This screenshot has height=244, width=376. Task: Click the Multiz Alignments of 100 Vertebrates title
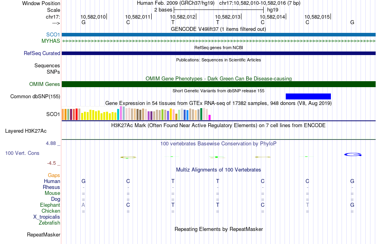click(x=218, y=170)
